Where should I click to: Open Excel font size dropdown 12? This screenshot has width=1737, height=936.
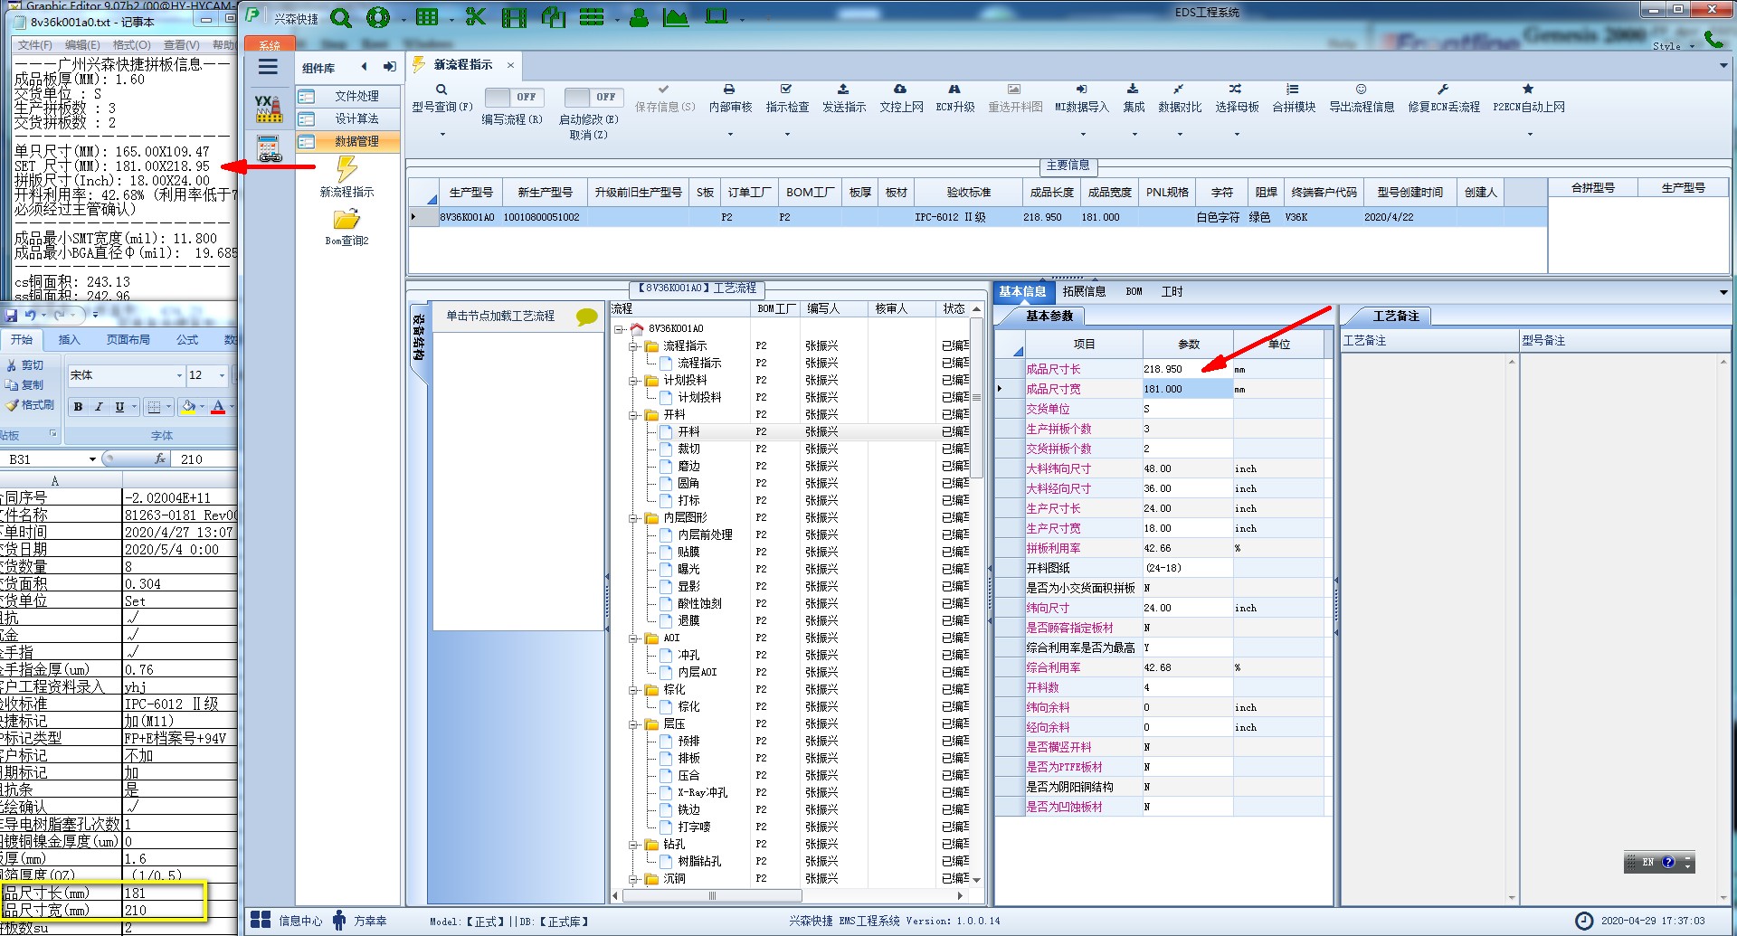tap(222, 375)
